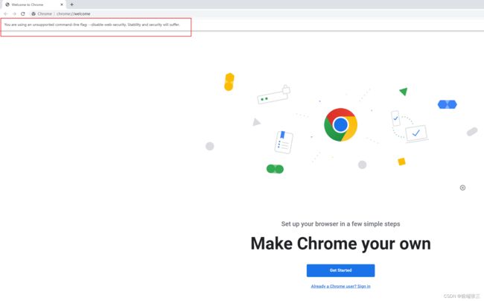The height and width of the screenshot is (301, 484).
Task: Click the Forward navigation arrow
Action: (x=14, y=14)
